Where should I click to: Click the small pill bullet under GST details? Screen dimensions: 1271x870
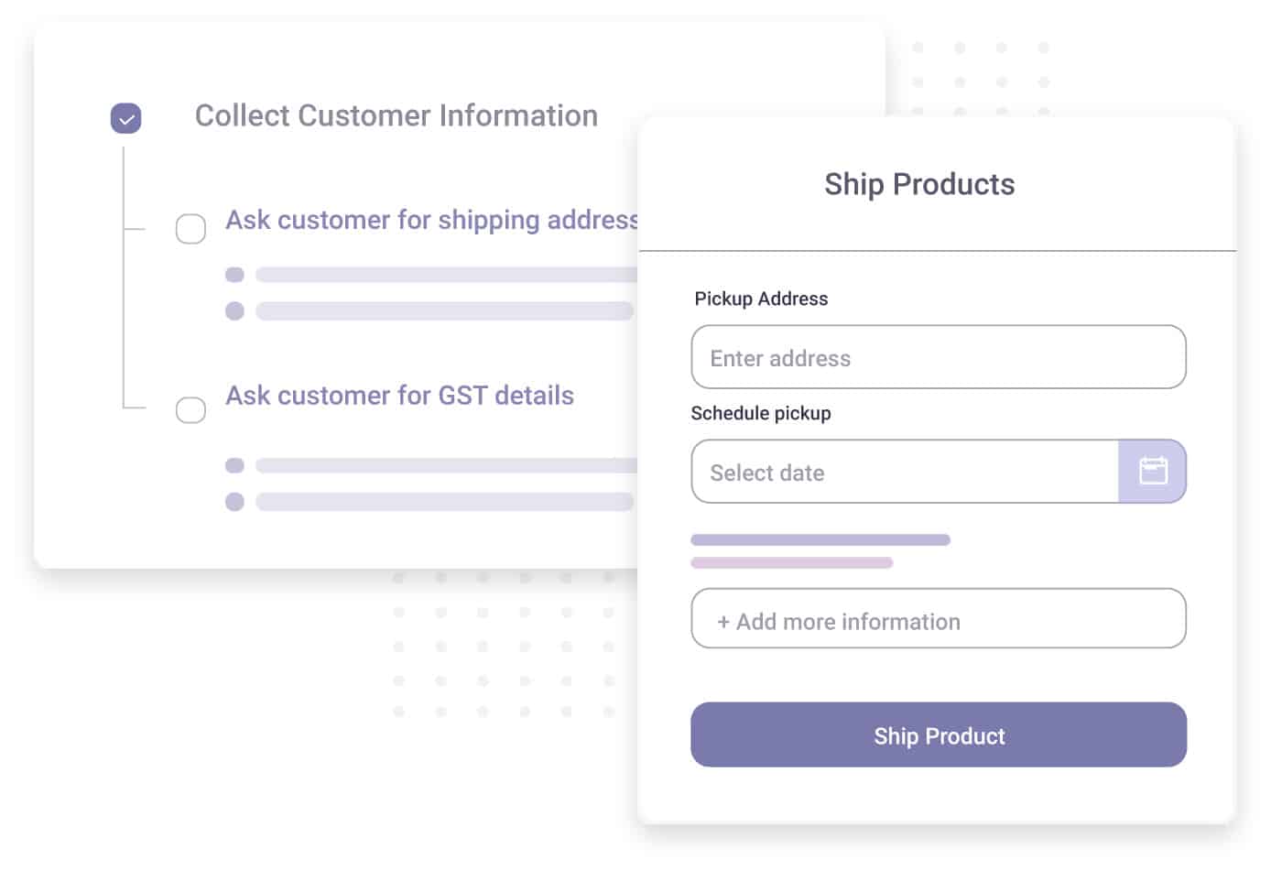(234, 465)
